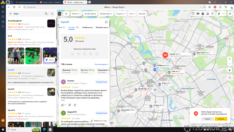Switch to the Отзывы tab
The width and height of the screenshot is (234, 132).
pos(73,27)
